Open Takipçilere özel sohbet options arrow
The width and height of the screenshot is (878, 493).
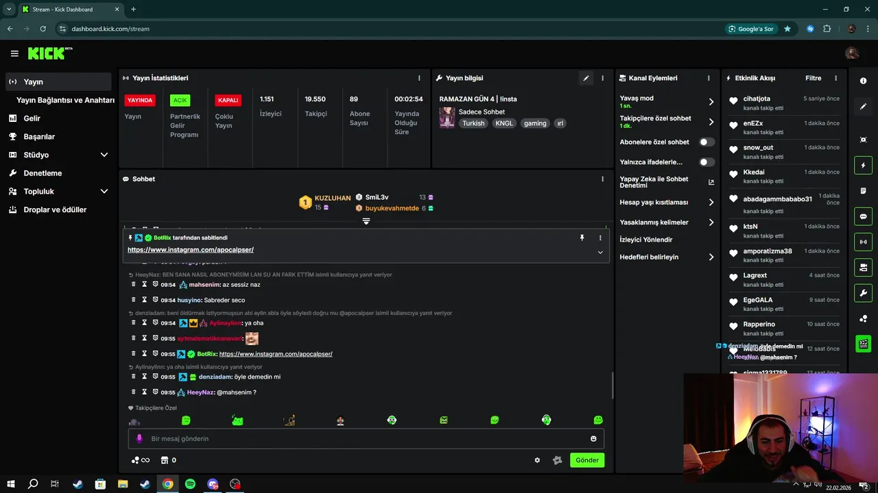(x=711, y=122)
